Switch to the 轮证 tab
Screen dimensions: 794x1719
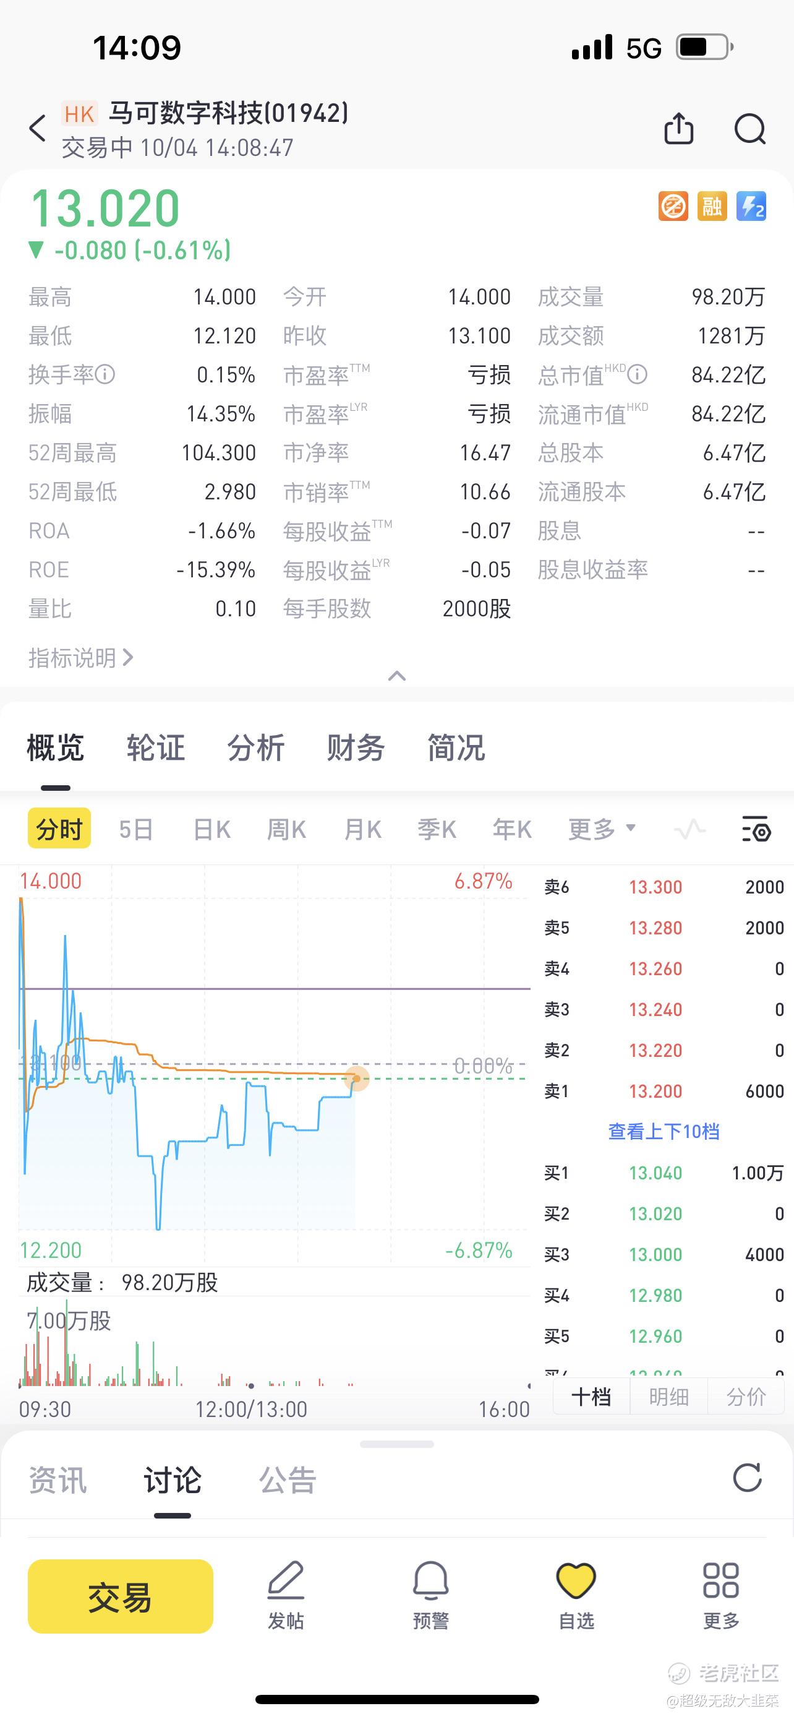[155, 747]
